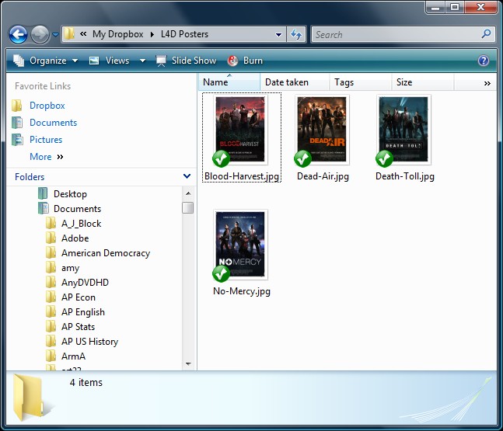503x431 pixels.
Task: Expand the arrow between My Dropbox and L4D Posters
Action: coord(152,34)
